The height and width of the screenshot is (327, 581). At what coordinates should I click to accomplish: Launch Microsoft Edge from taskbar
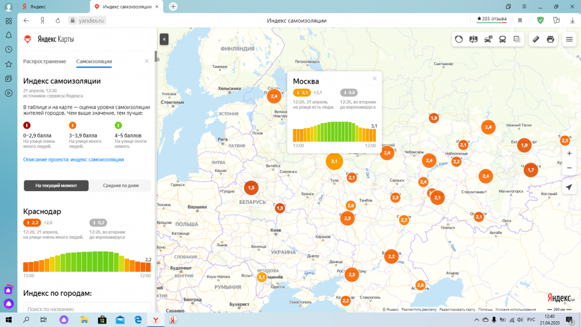click(x=138, y=319)
